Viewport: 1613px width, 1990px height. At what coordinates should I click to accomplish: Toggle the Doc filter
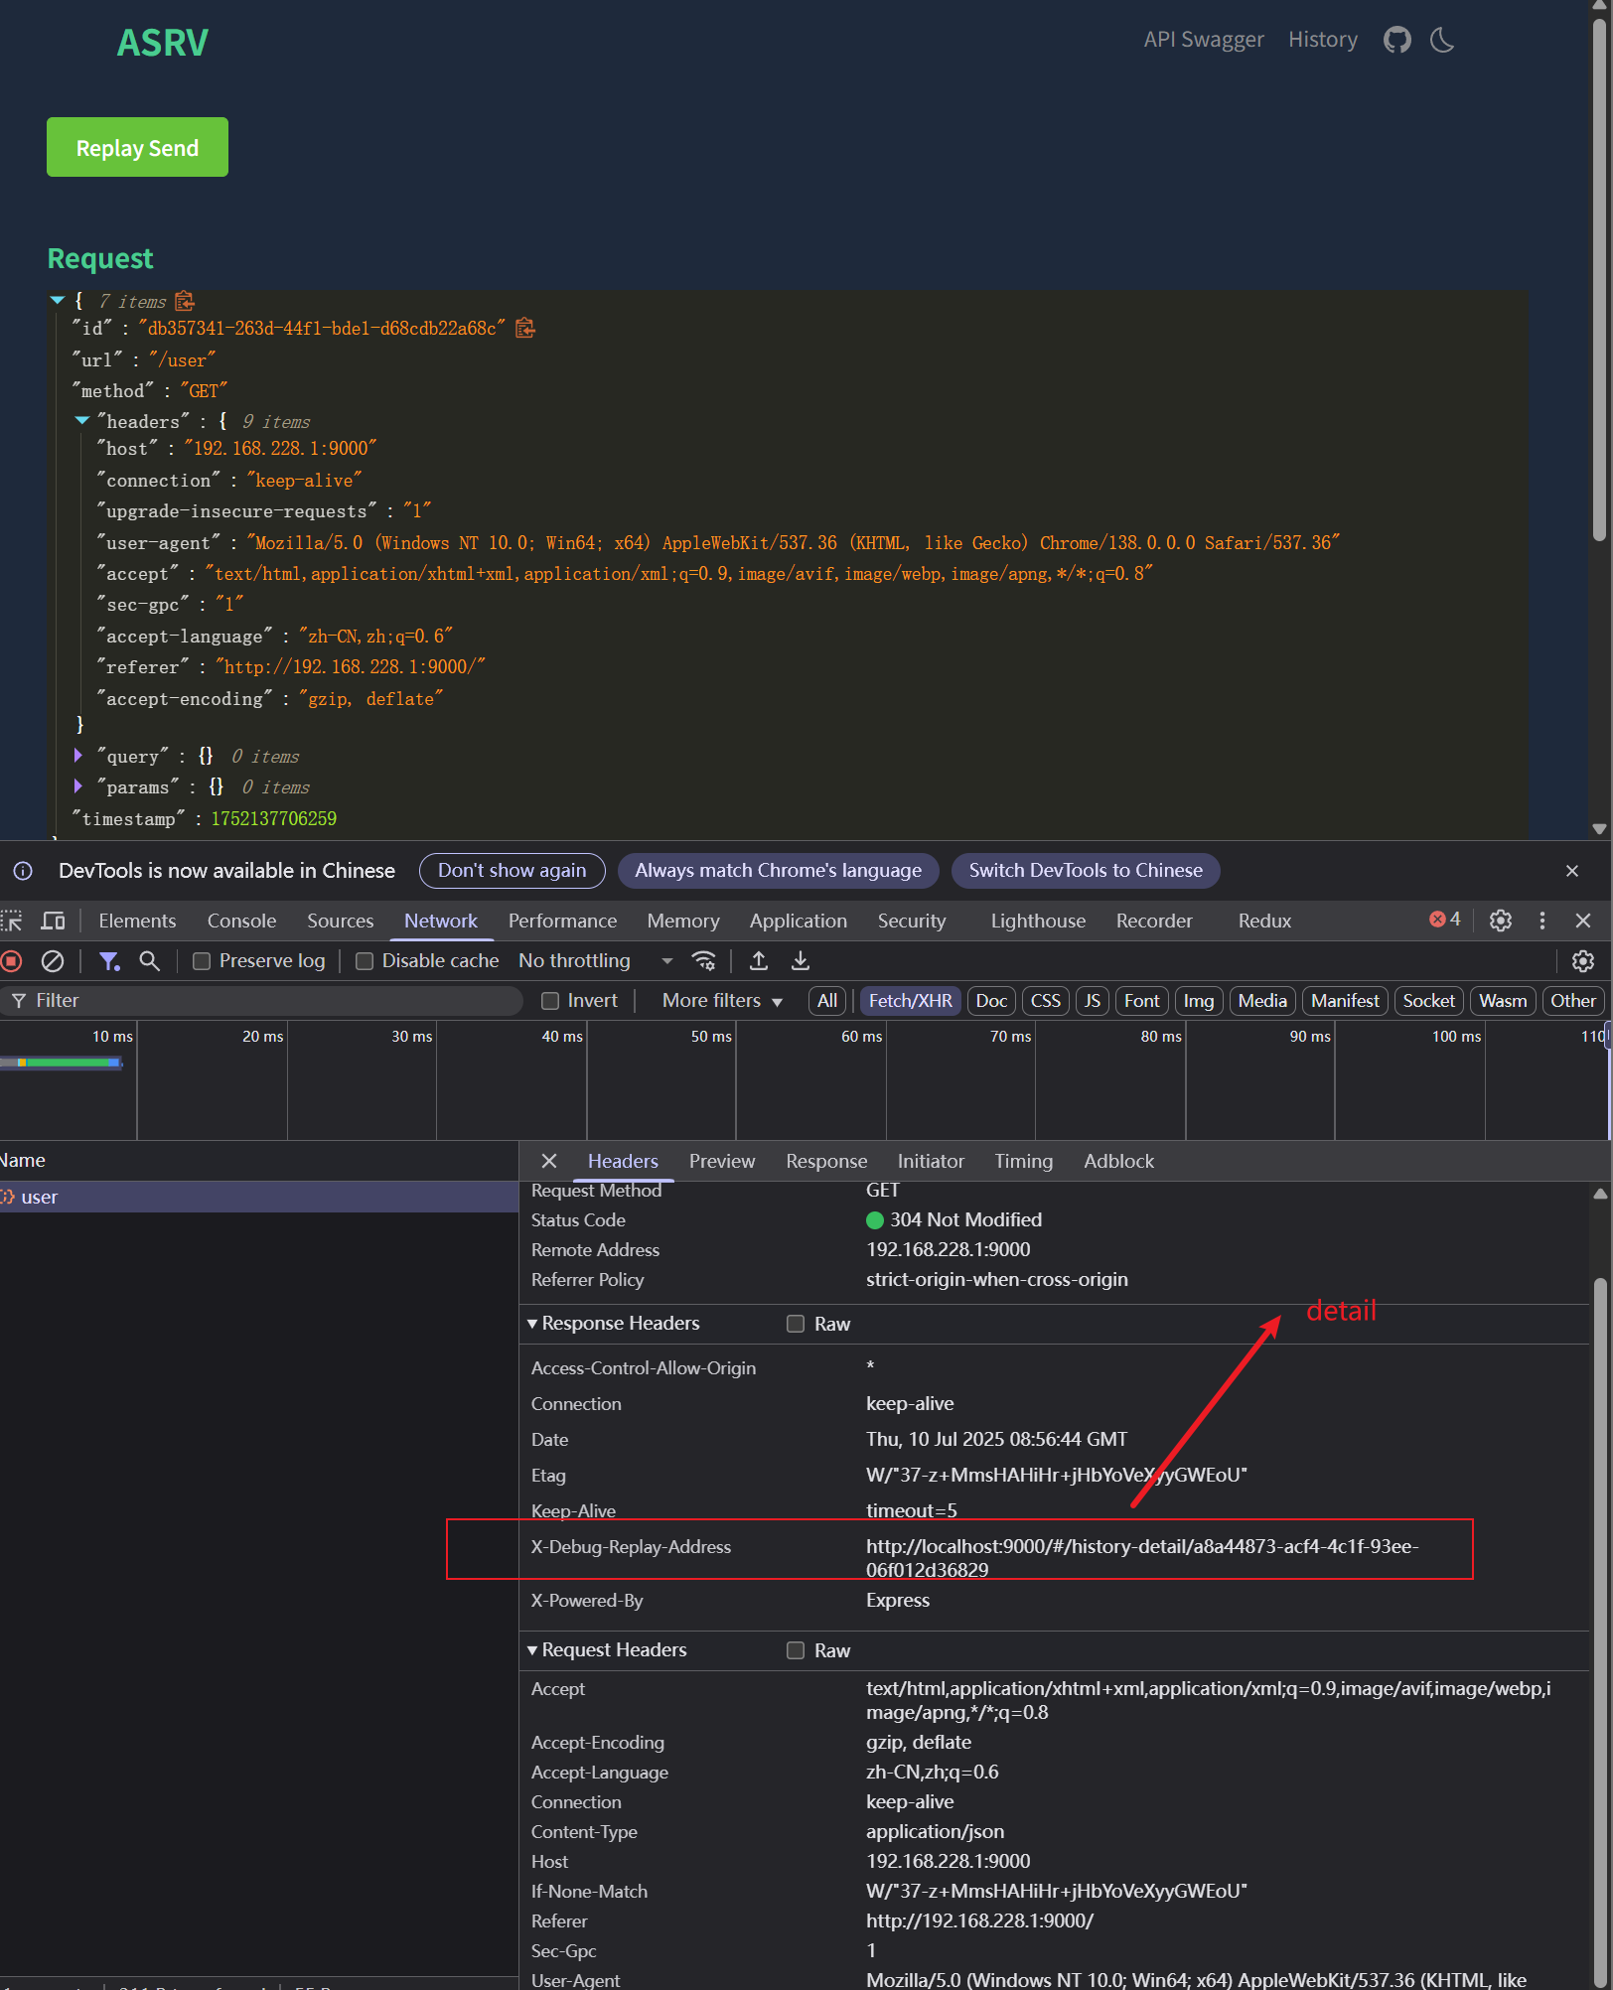point(991,1001)
